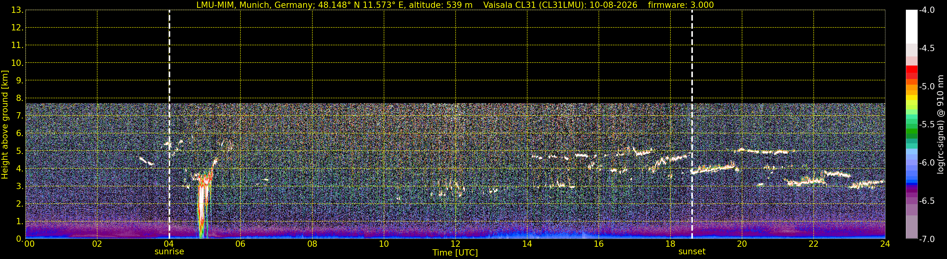This screenshot has width=947, height=259.
Task: Click the white top segment of colorbar
Action: pyautogui.click(x=912, y=27)
